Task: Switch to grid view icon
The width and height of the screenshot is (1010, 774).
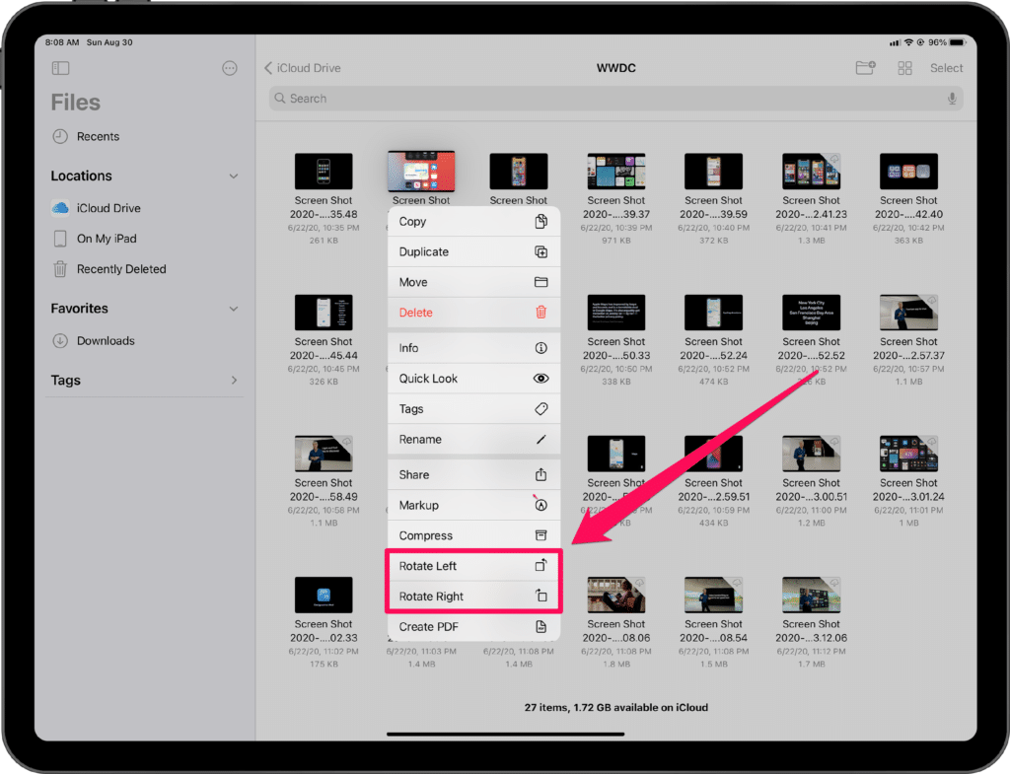Action: (x=904, y=68)
